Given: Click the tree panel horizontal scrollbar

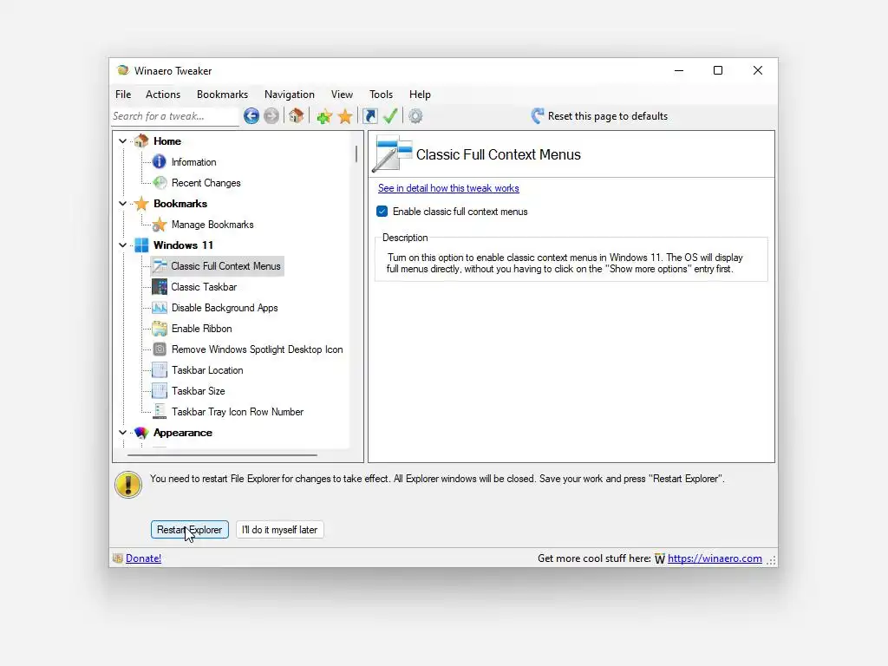Looking at the screenshot, I should (222, 454).
